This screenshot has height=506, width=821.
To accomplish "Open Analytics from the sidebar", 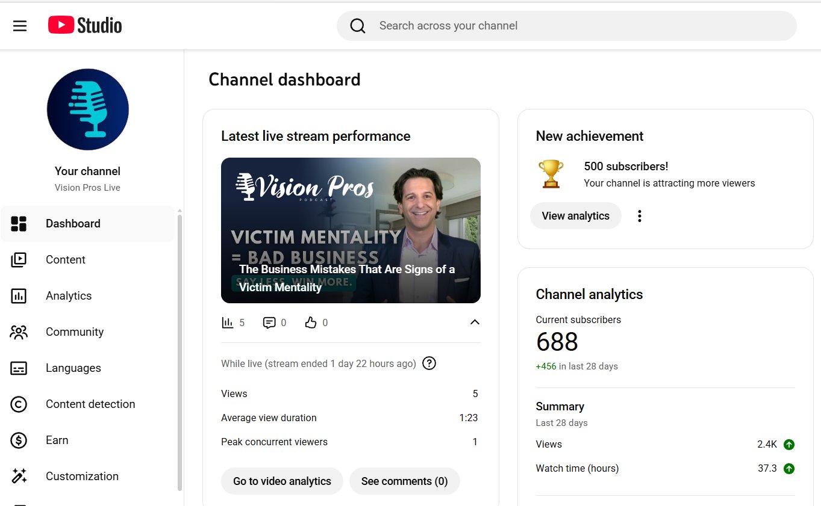I will tap(69, 295).
